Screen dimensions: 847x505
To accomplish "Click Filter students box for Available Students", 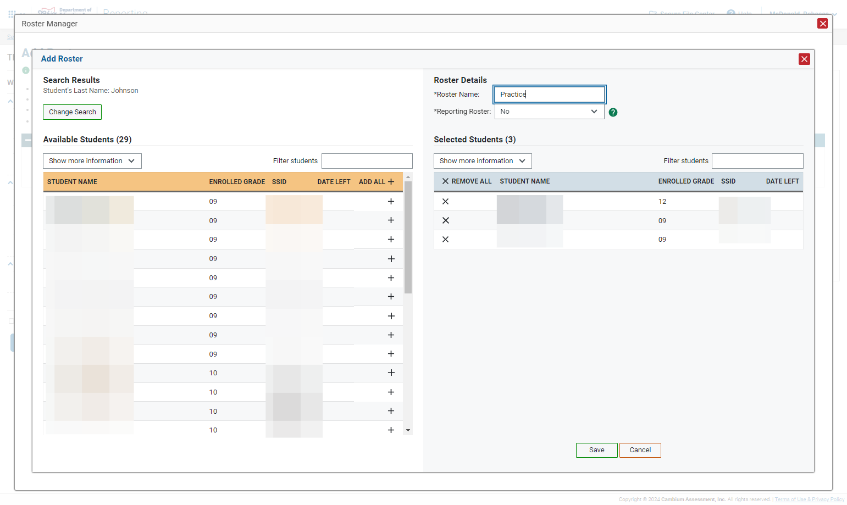I will click(x=367, y=161).
